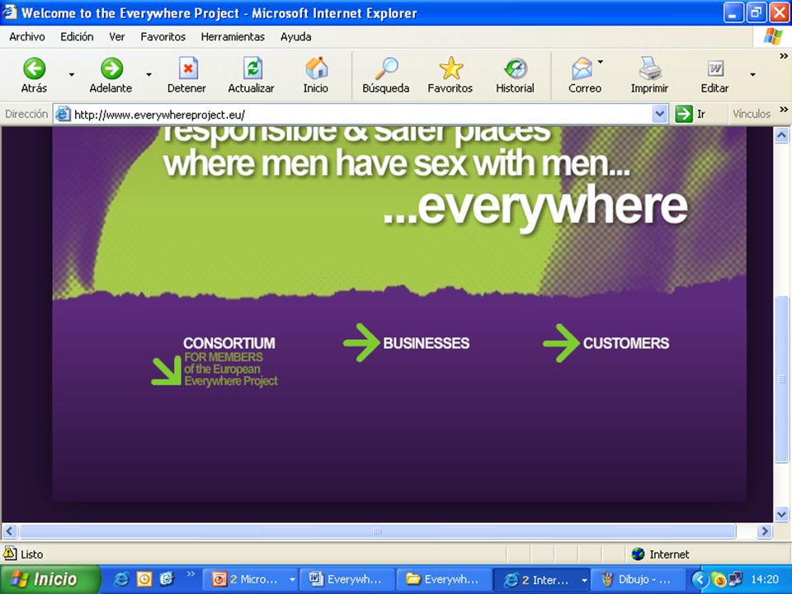This screenshot has height=594, width=792.
Task: Open the Ver menu
Action: (116, 37)
